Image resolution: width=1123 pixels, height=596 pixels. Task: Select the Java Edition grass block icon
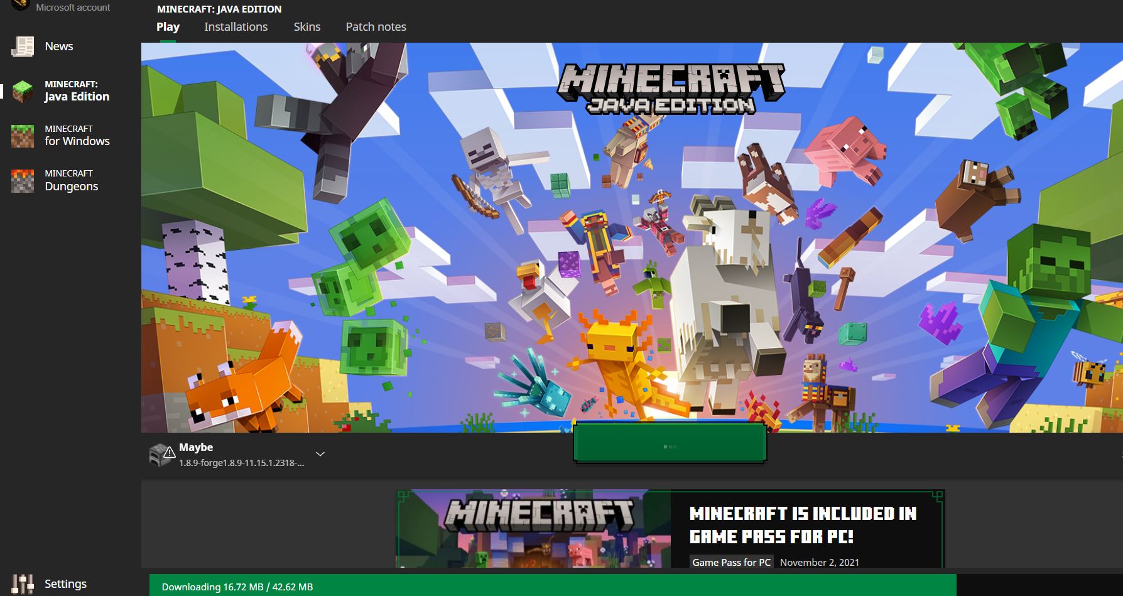[x=23, y=91]
